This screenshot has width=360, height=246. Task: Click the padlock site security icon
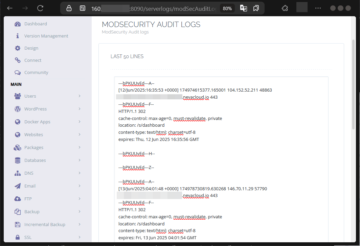click(x=69, y=8)
